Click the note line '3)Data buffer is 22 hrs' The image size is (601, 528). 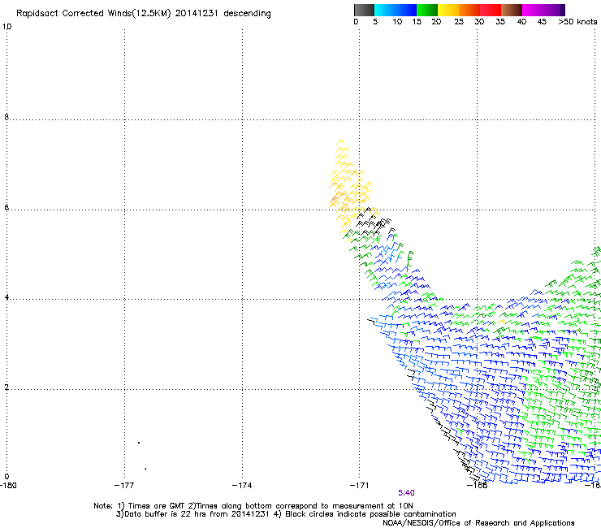286,514
